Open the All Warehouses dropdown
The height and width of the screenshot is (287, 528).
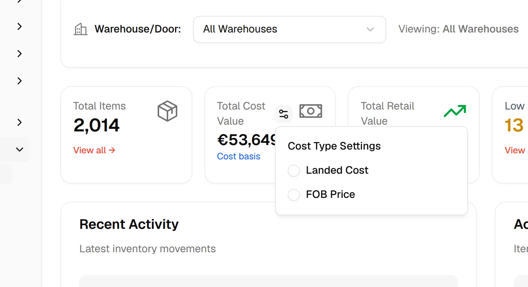click(x=290, y=29)
